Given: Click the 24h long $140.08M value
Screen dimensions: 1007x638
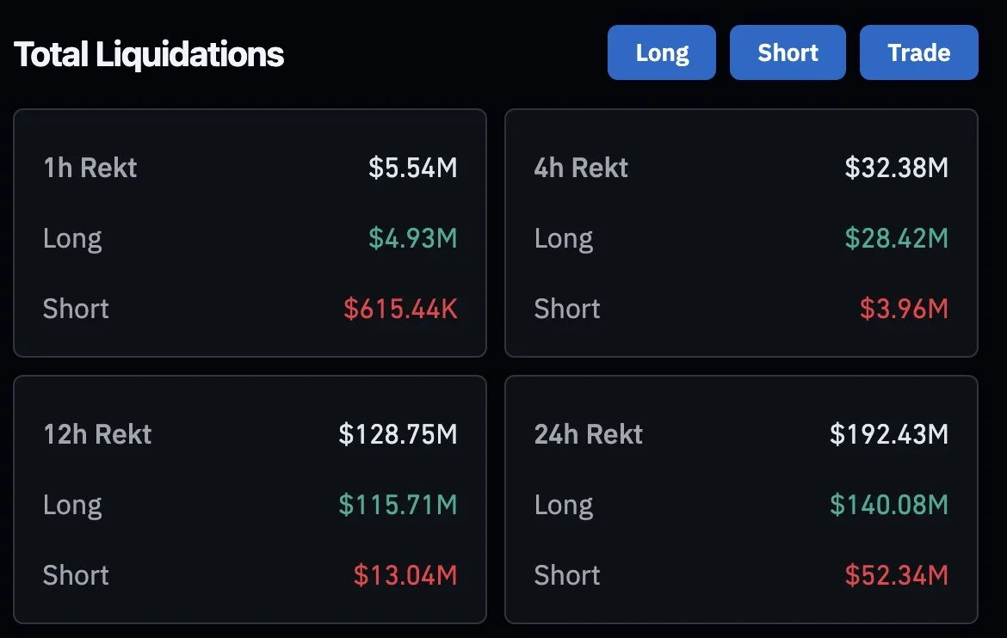Looking at the screenshot, I should 889,505.
